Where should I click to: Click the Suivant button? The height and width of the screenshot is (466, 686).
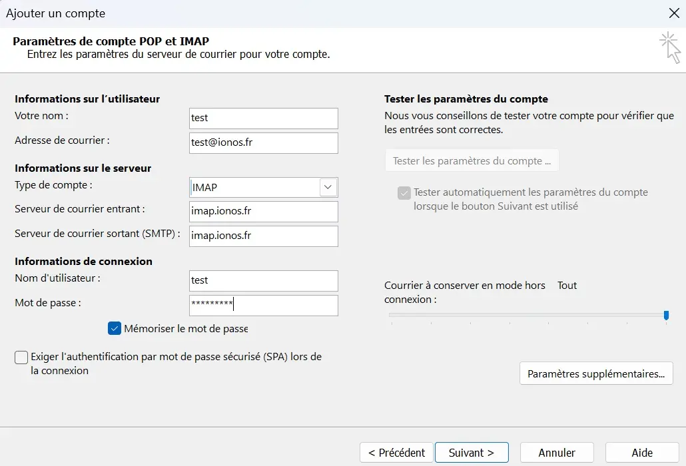pos(472,452)
